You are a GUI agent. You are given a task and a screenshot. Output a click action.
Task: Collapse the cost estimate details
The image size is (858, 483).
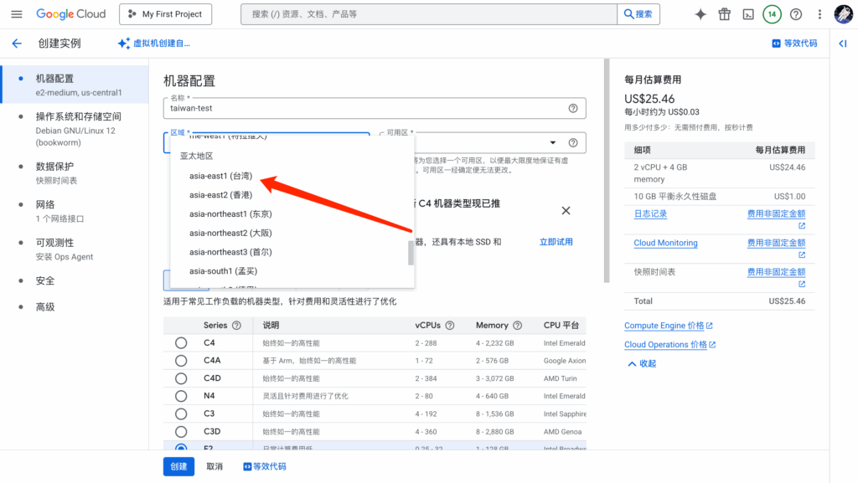tap(641, 364)
